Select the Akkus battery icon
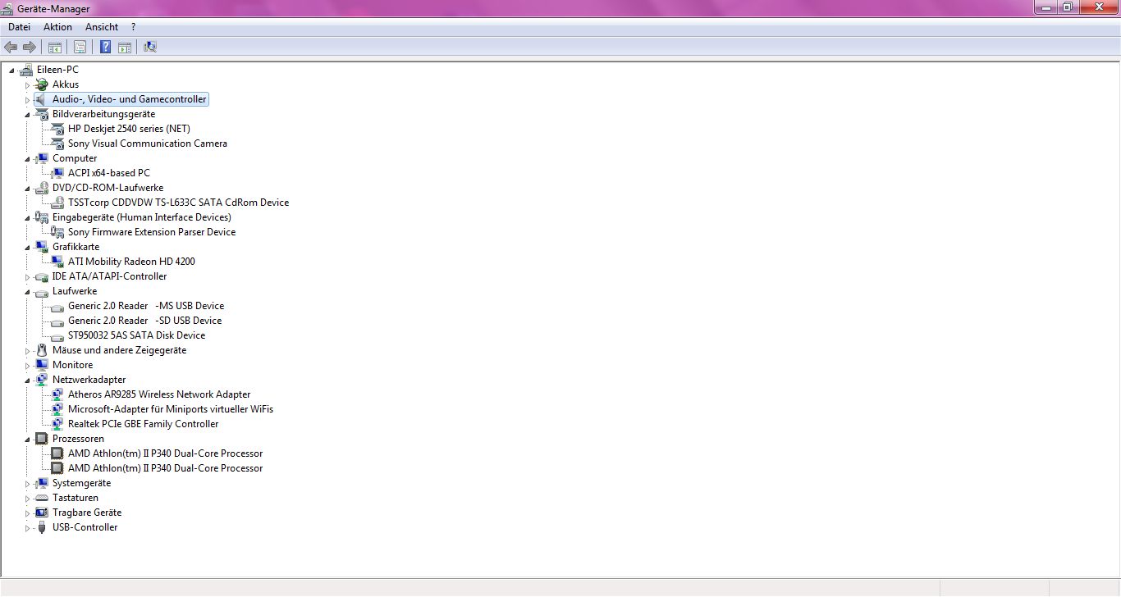 tap(42, 84)
